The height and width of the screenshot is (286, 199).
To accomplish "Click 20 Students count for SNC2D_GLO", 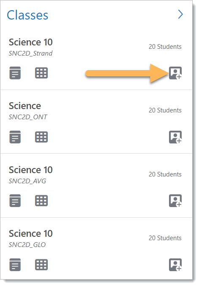I will tap(165, 238).
